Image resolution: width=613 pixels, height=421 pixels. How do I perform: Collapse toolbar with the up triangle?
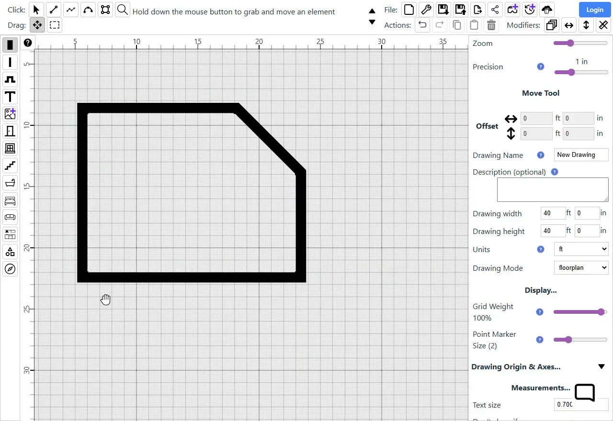tap(372, 11)
